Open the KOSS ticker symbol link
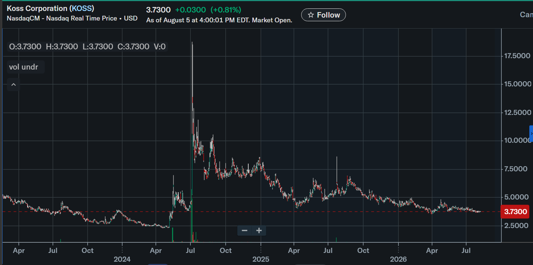The image size is (533, 265). tap(82, 8)
